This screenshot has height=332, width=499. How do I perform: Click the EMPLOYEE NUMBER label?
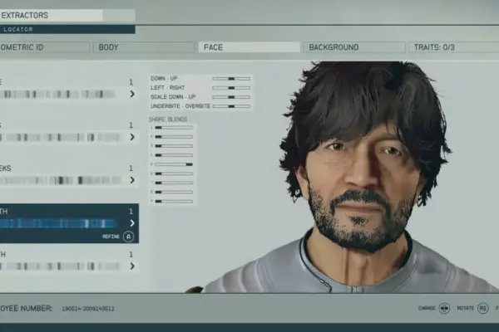(26, 308)
